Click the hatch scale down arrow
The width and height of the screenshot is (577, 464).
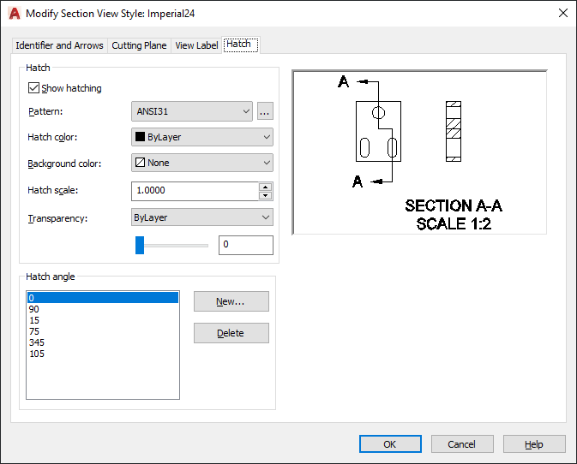(265, 195)
